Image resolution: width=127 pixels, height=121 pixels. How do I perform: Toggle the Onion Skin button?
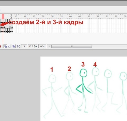click(x=6, y=46)
